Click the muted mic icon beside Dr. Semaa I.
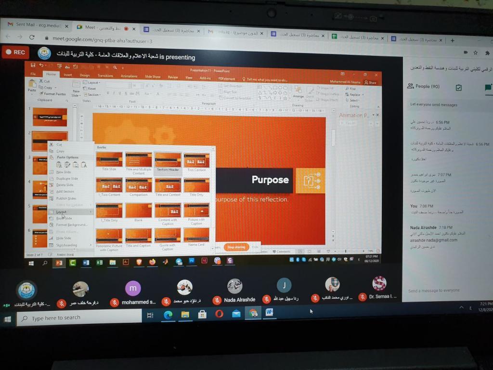Screen dimensions: 493x370 [362, 297]
